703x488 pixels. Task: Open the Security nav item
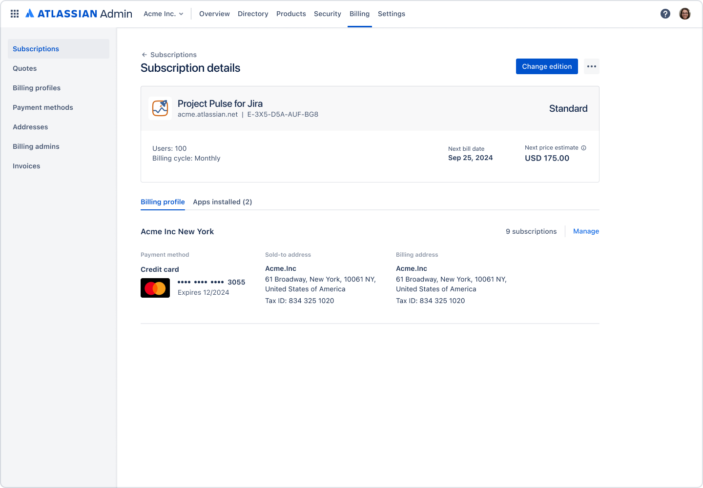[328, 14]
